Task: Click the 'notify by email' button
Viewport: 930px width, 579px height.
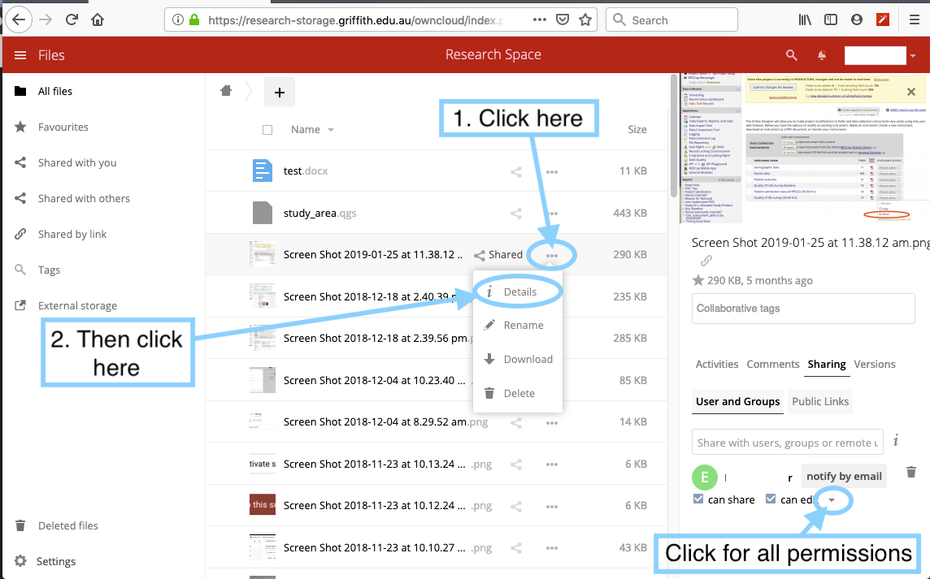Action: 844,476
